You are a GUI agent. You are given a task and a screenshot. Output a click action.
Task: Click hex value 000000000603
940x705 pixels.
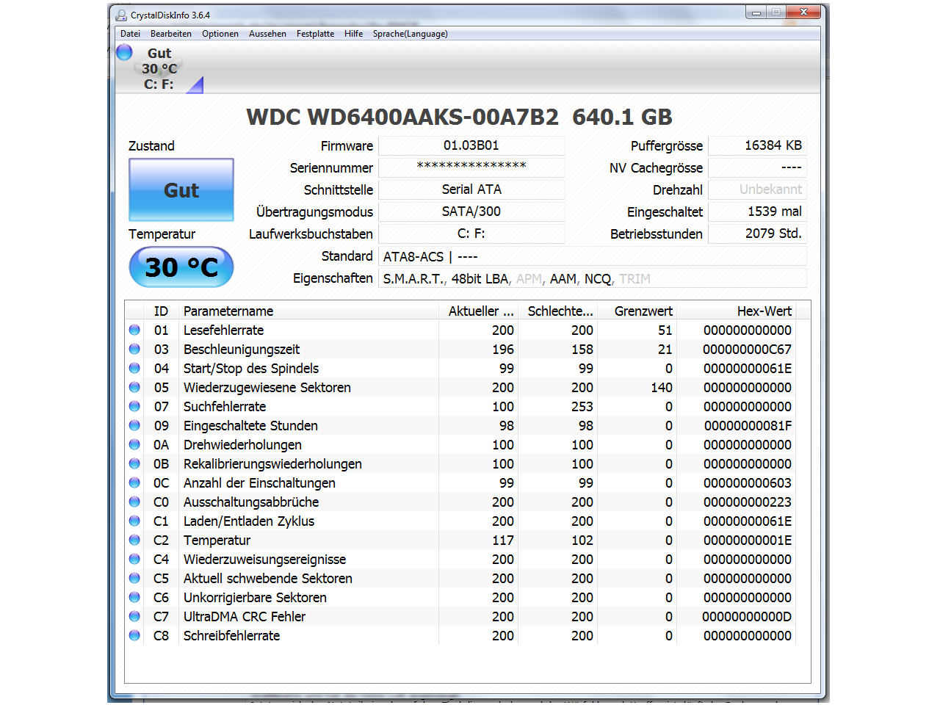[748, 483]
